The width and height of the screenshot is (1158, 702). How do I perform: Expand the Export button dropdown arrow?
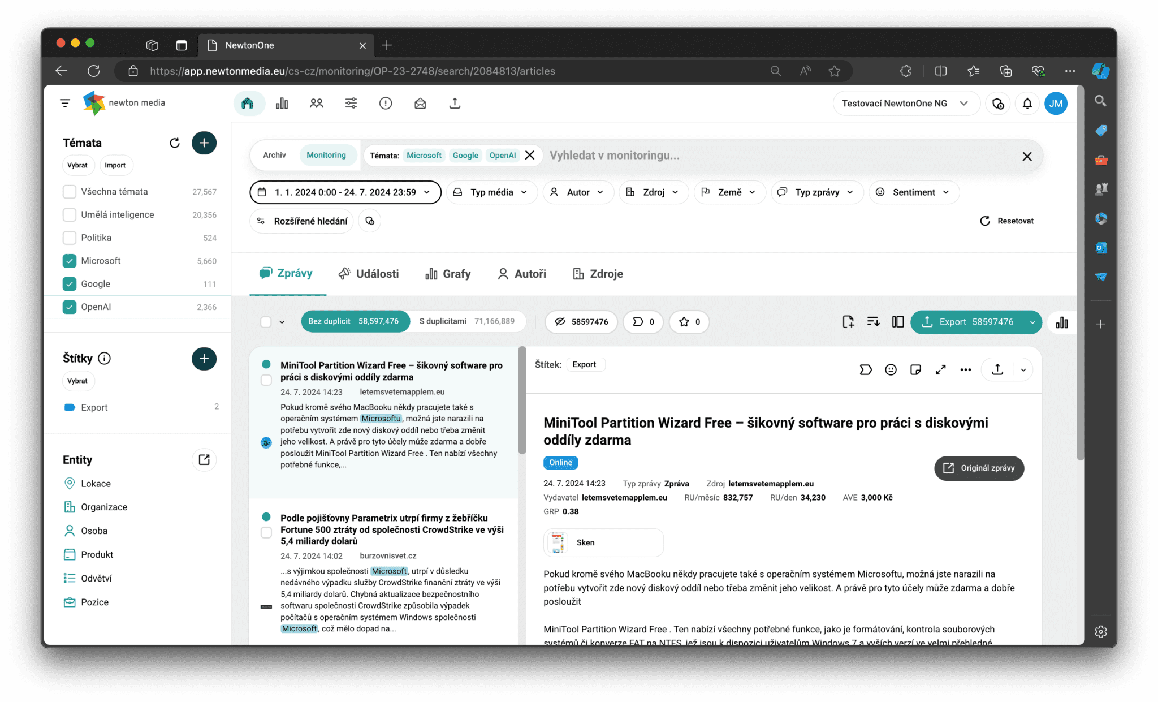[1032, 322]
